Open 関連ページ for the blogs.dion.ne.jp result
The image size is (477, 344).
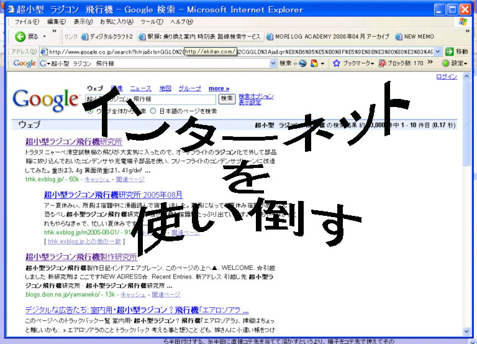166,295
